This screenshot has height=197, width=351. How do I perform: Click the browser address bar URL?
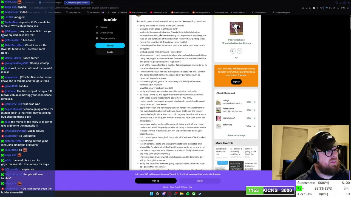(74, 8)
